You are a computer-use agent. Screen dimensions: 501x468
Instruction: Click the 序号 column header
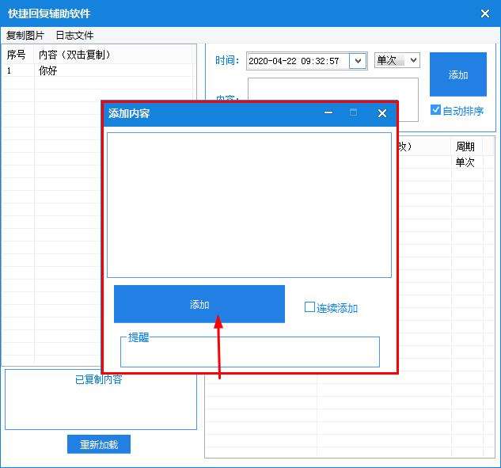[x=18, y=55]
